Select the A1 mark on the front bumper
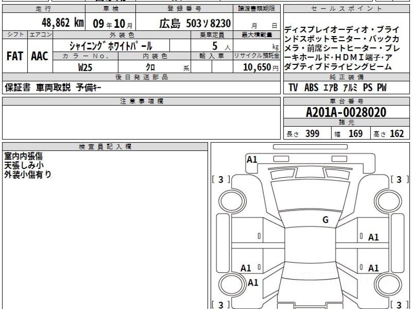Viewport: 412px width, 309px height. [x=252, y=159]
